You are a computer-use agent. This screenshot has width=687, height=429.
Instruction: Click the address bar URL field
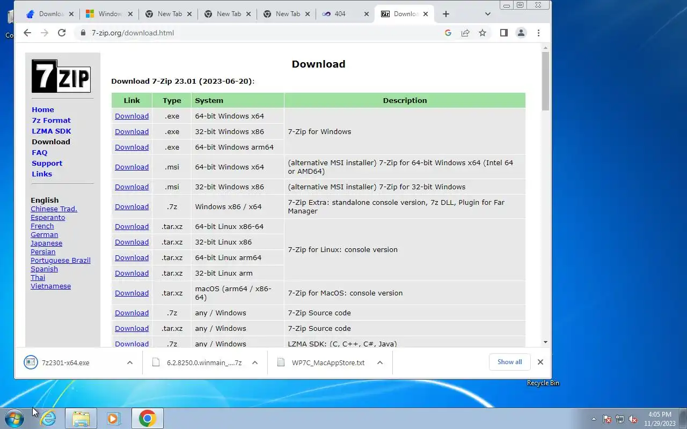[258, 33]
